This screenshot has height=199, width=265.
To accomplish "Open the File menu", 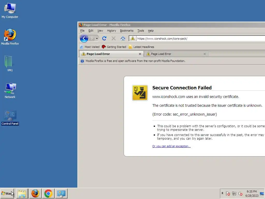I will click(x=82, y=31).
